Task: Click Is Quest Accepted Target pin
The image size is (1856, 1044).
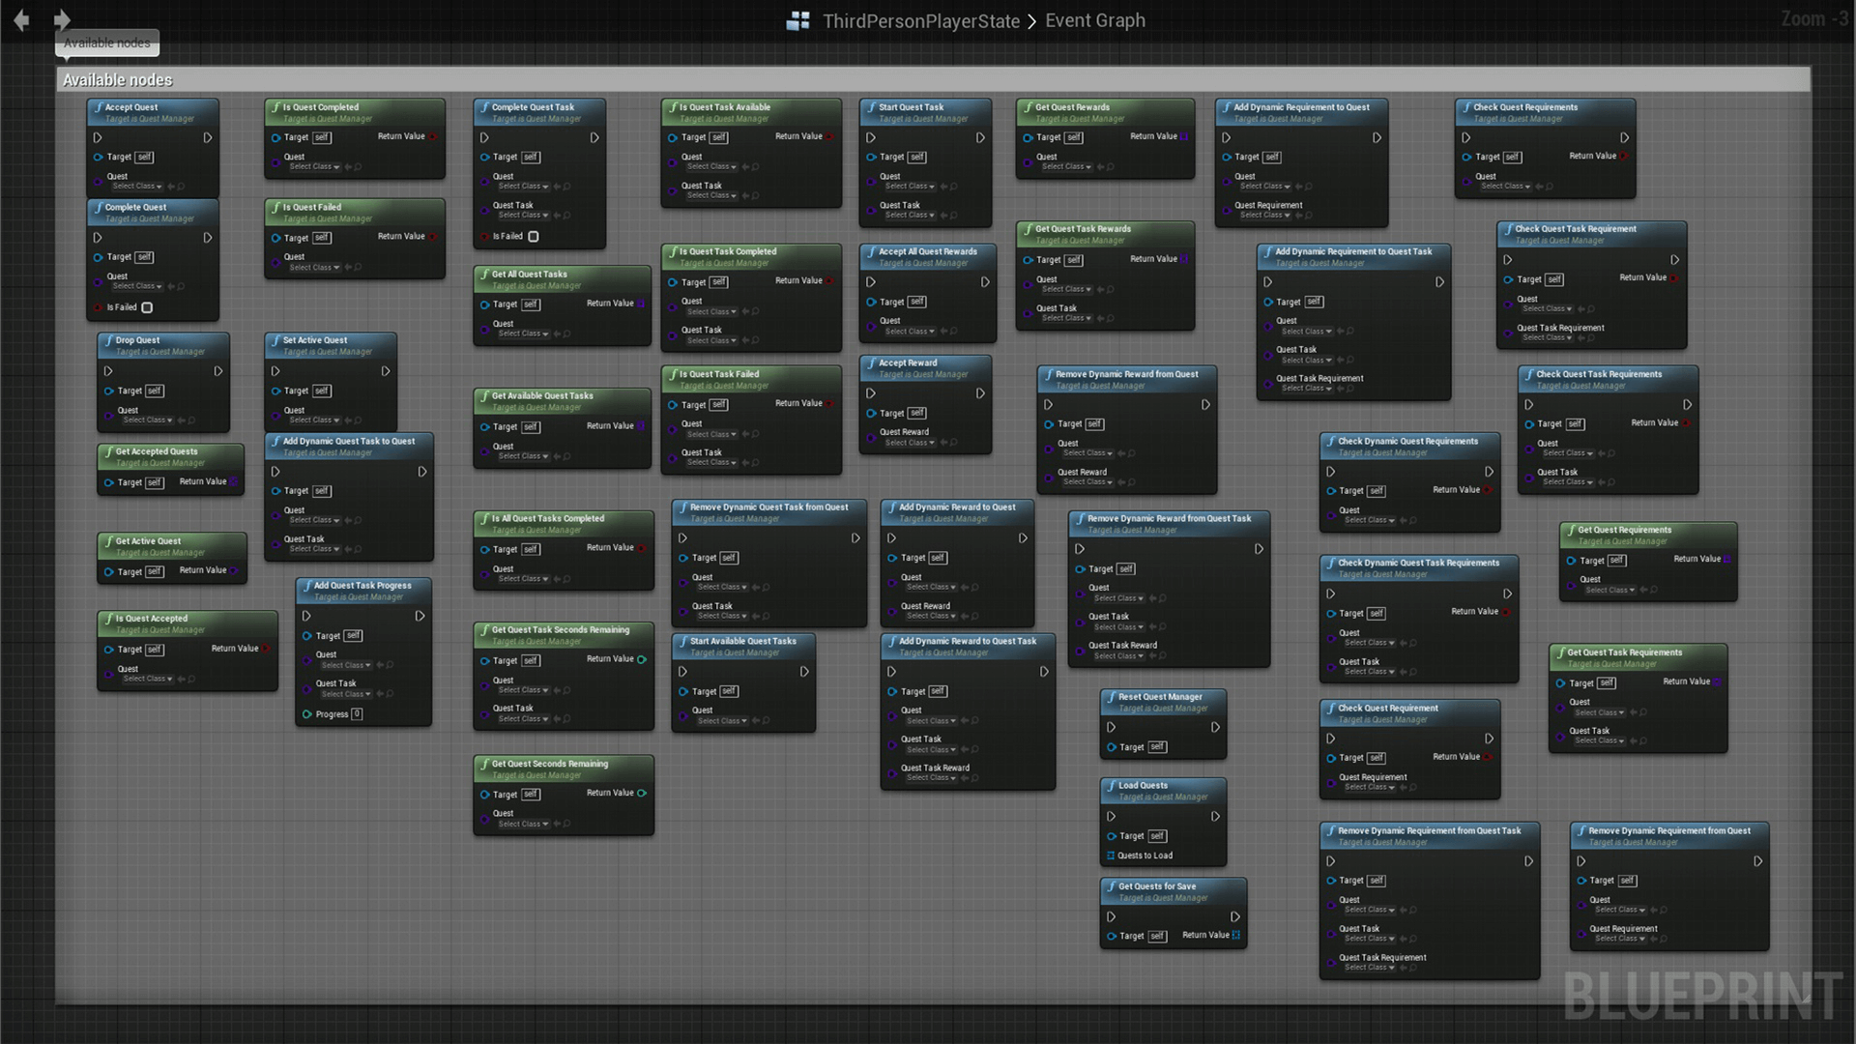Action: [108, 650]
